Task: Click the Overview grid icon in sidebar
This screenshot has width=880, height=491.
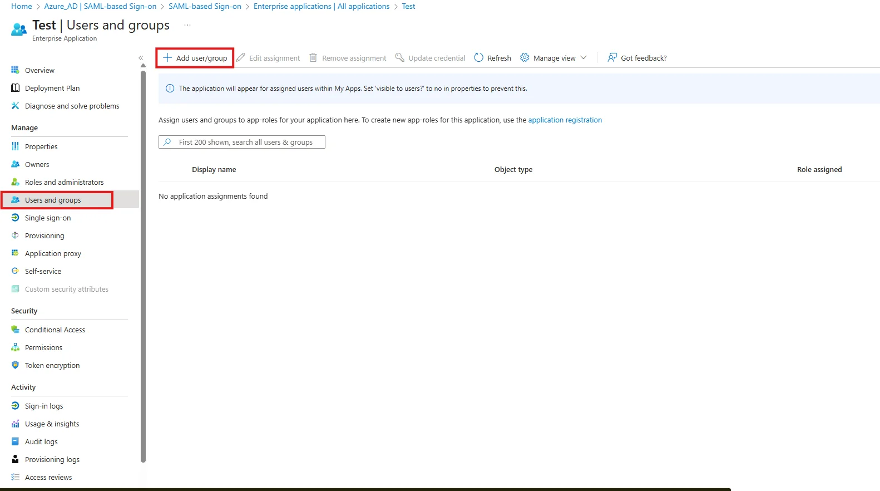Action: 15,70
